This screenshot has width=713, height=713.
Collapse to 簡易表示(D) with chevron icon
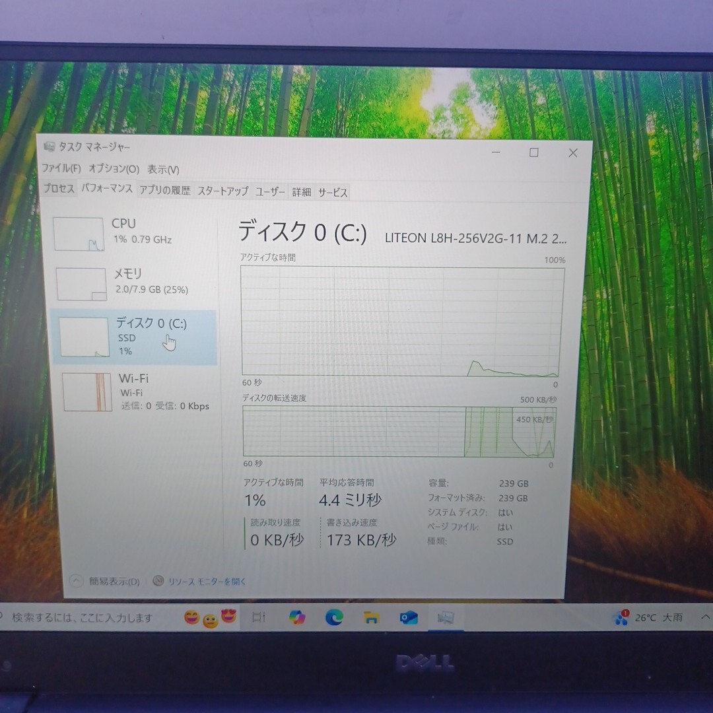pos(105,581)
